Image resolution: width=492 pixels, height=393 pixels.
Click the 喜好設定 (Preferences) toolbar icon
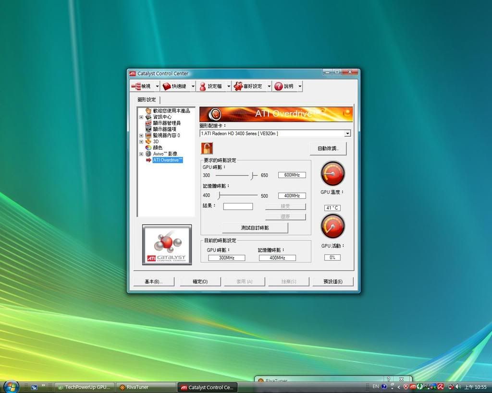[238, 86]
